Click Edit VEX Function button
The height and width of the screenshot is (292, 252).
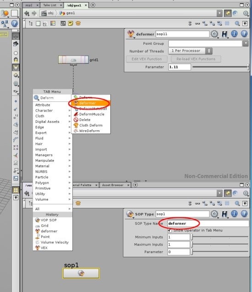coord(147,59)
